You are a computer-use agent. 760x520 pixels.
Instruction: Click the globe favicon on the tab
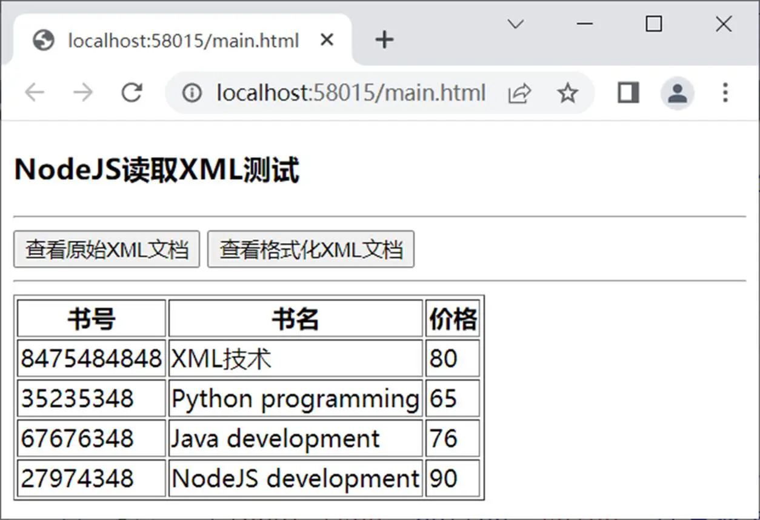[44, 41]
